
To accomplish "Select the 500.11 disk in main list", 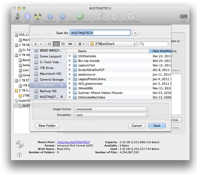I will 22,35.
